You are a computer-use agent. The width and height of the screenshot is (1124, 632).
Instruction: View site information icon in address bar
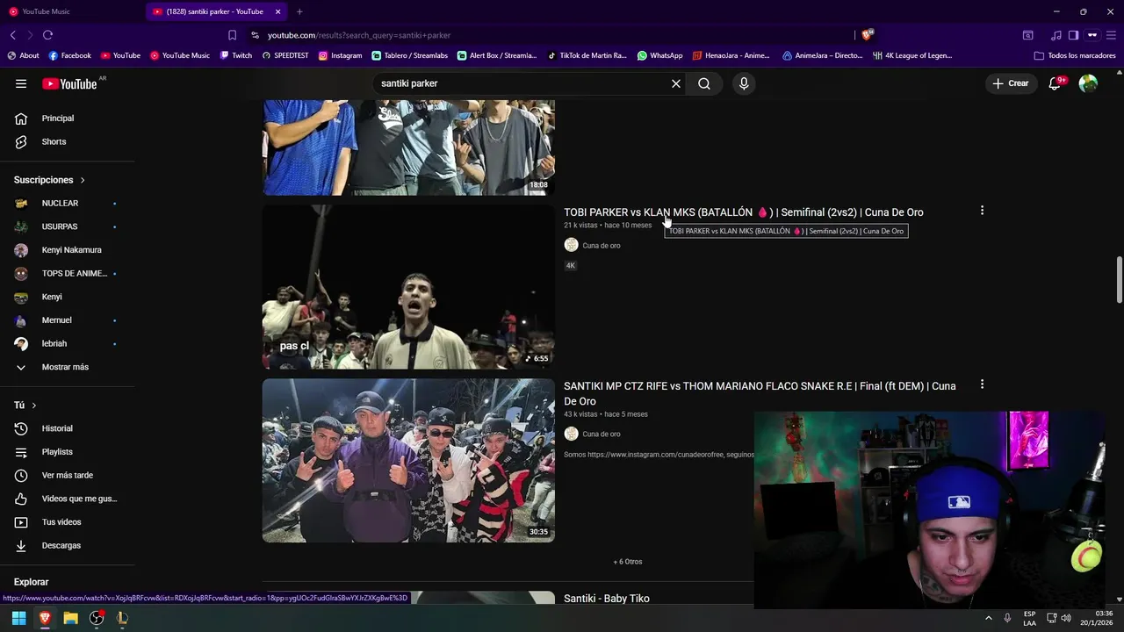pos(255,35)
